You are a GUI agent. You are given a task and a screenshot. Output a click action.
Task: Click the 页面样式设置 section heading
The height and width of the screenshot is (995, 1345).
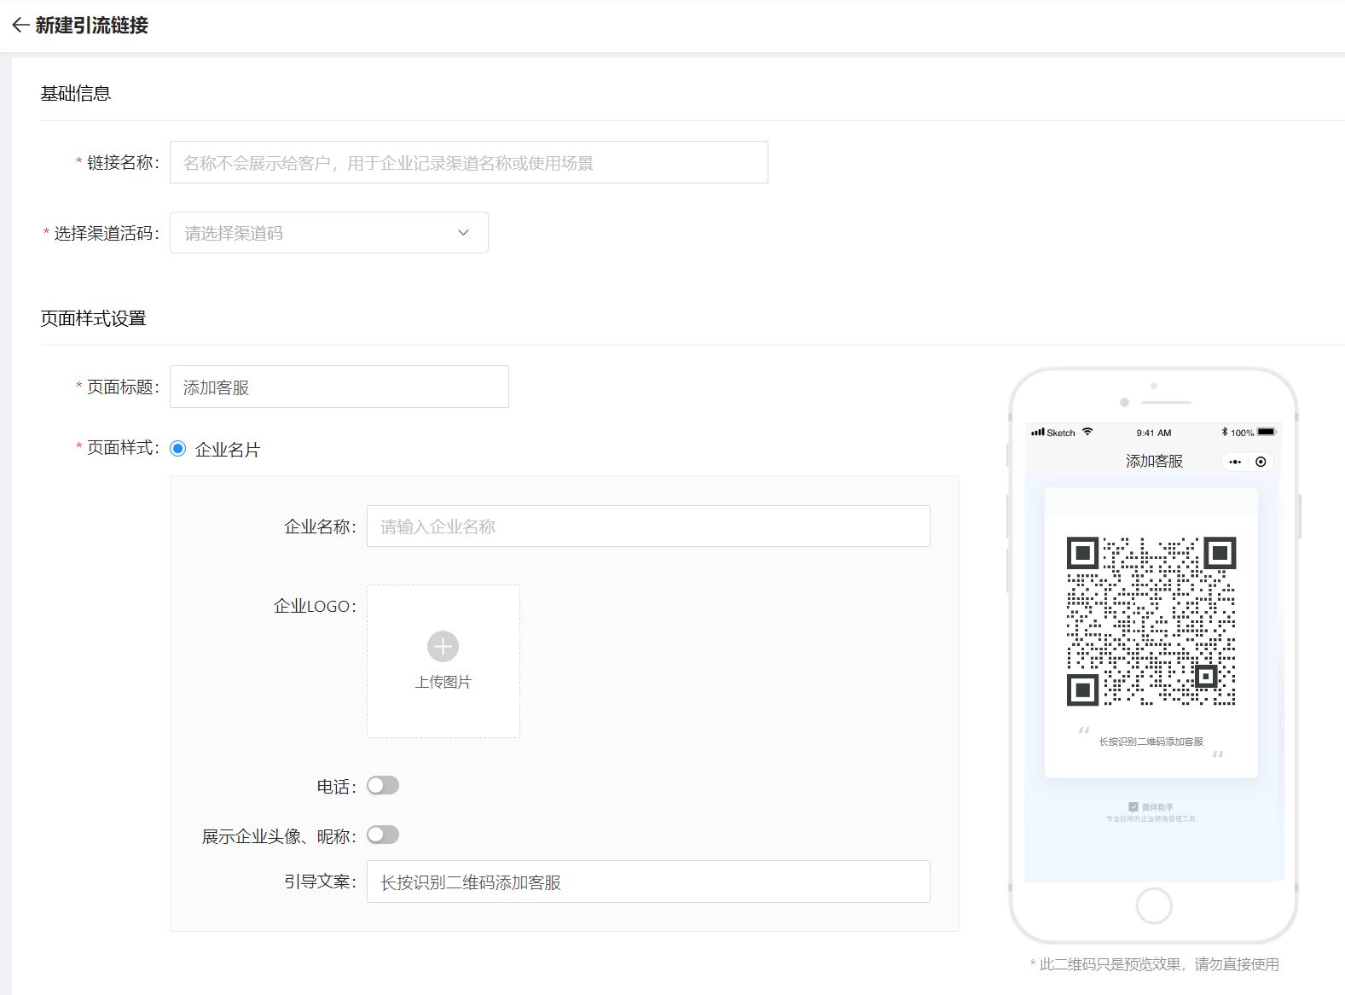point(94,318)
